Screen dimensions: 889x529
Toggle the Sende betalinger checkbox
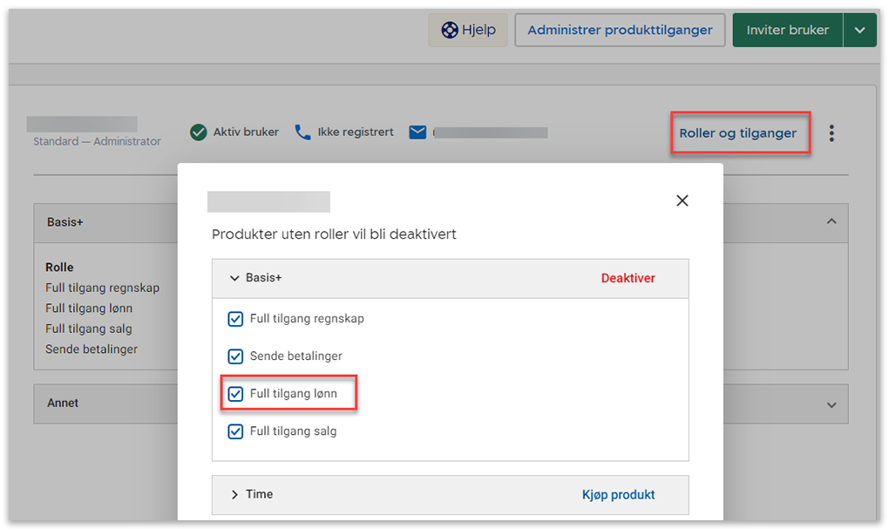point(235,356)
